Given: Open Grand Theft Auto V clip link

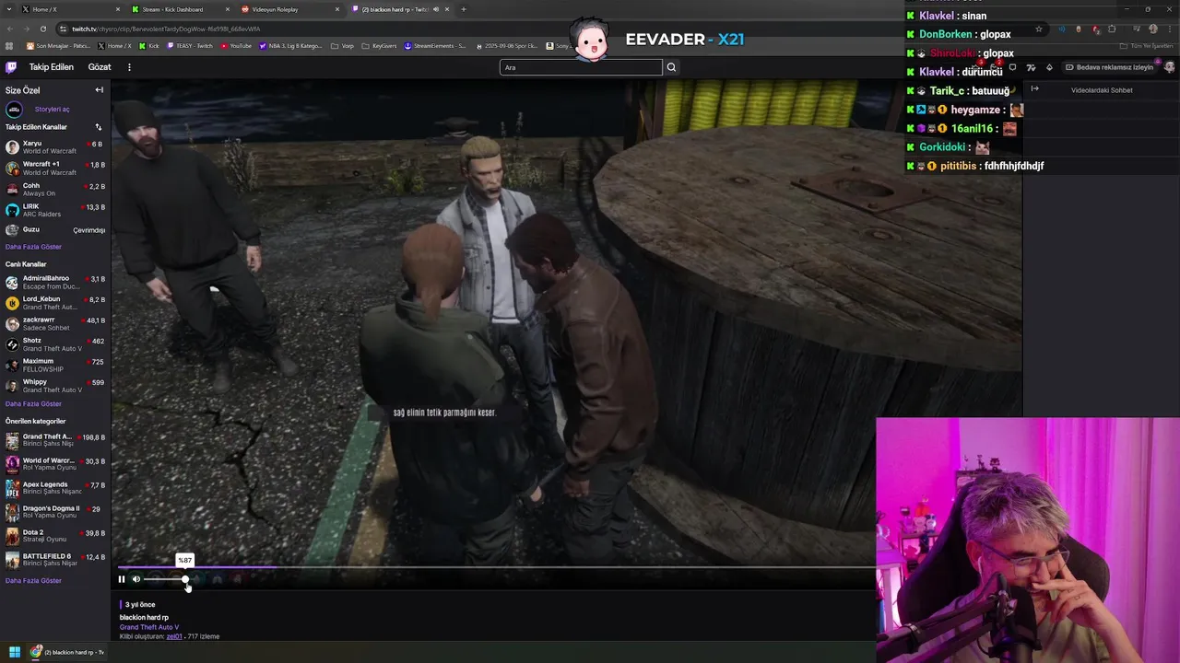Looking at the screenshot, I should pos(149,627).
